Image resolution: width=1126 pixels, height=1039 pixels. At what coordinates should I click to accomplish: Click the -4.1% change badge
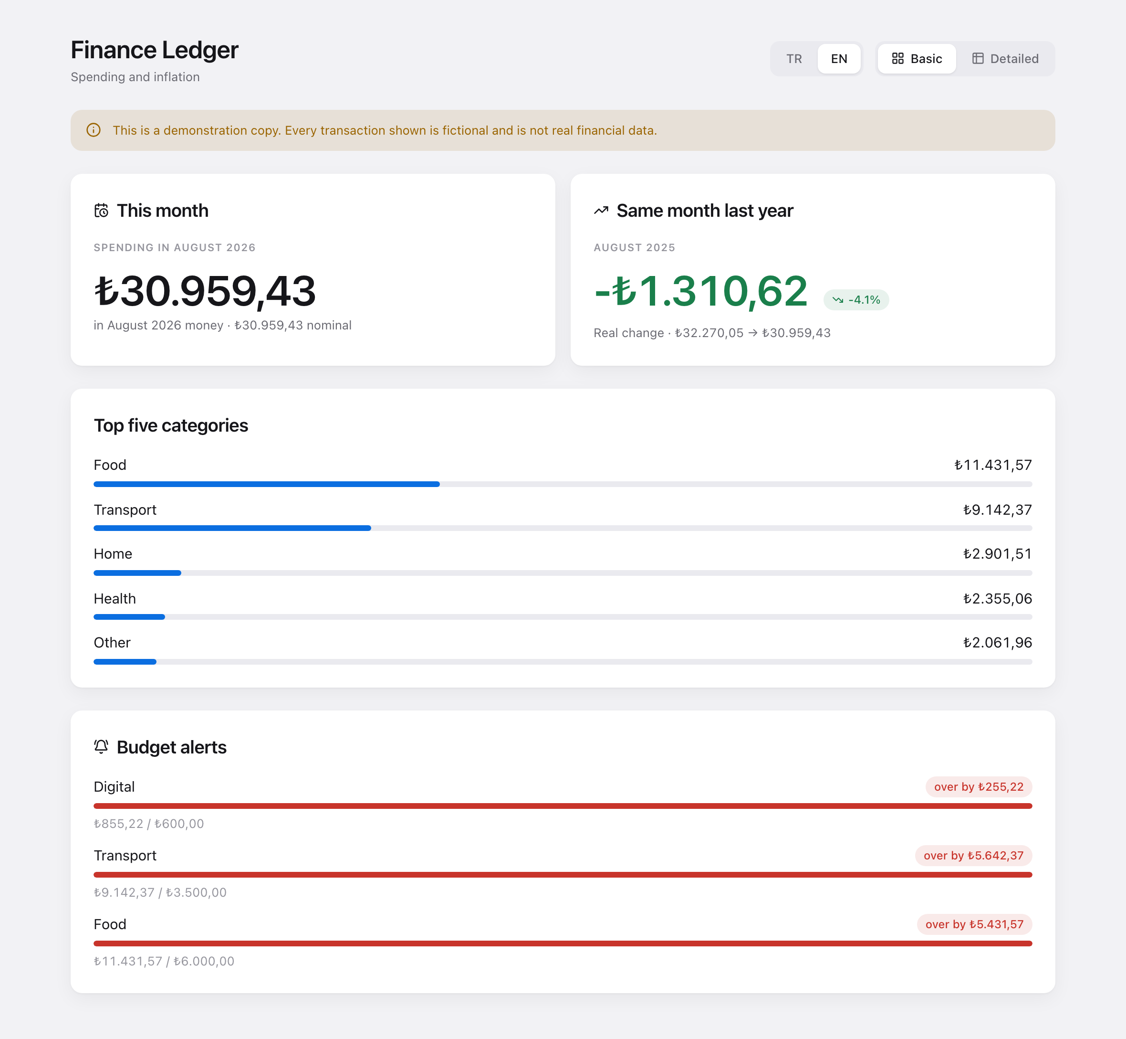(856, 300)
